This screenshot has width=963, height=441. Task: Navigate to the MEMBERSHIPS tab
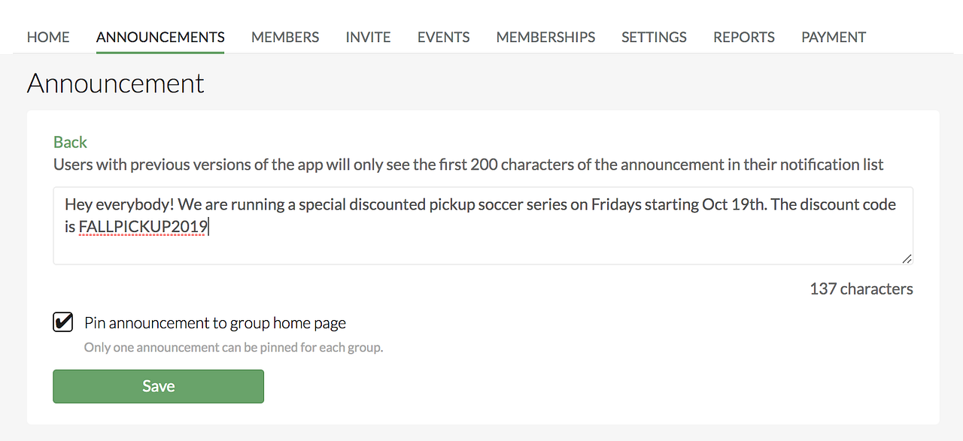545,37
